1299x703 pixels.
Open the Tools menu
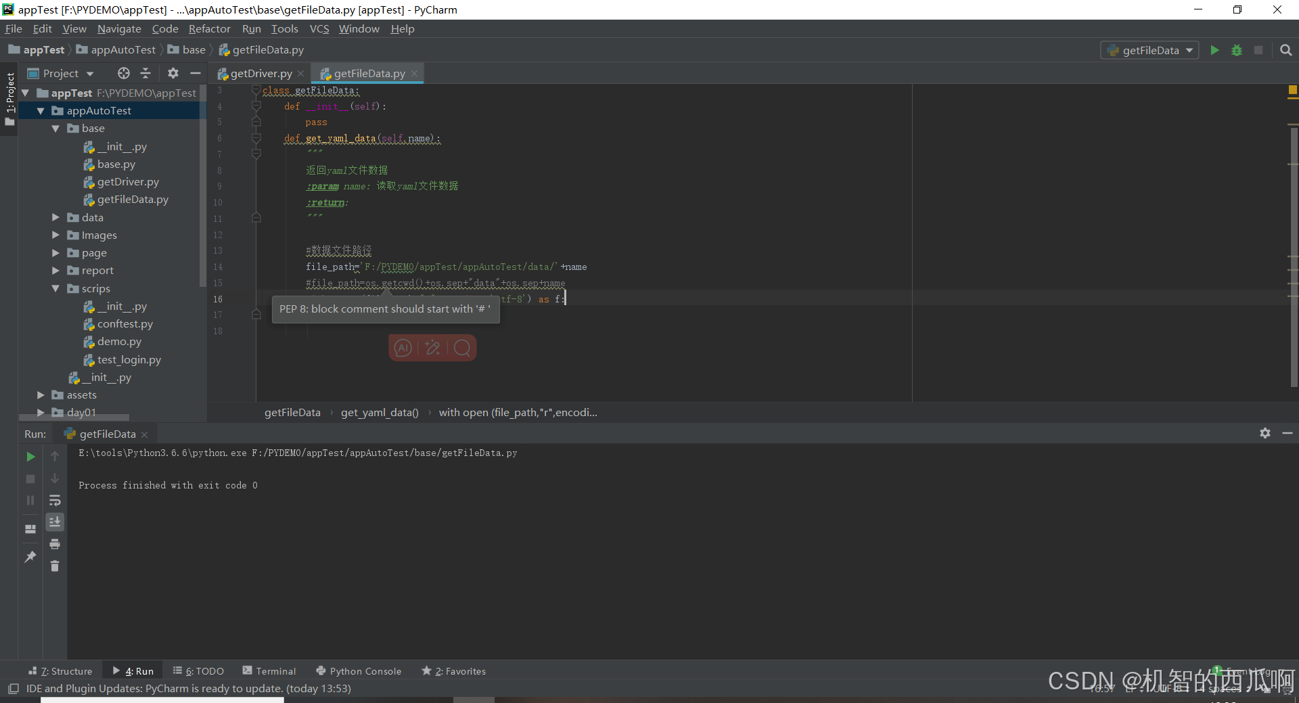click(x=284, y=28)
